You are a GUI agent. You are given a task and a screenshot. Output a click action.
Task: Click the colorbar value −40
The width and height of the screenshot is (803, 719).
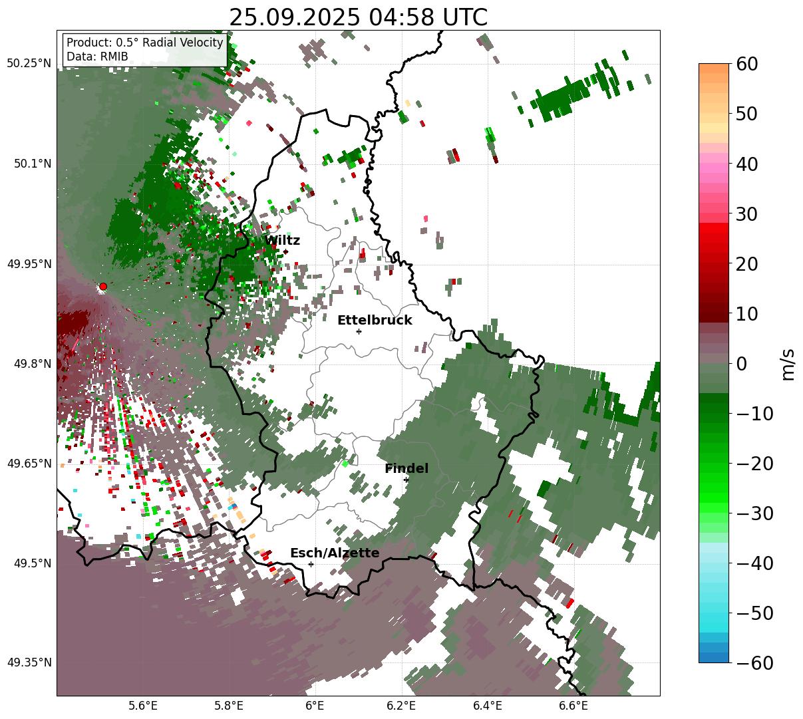pos(755,563)
